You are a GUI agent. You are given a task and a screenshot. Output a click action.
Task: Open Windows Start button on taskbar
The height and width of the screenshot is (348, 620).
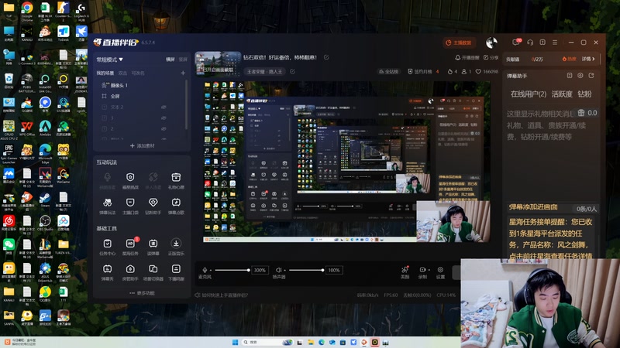tap(235, 342)
